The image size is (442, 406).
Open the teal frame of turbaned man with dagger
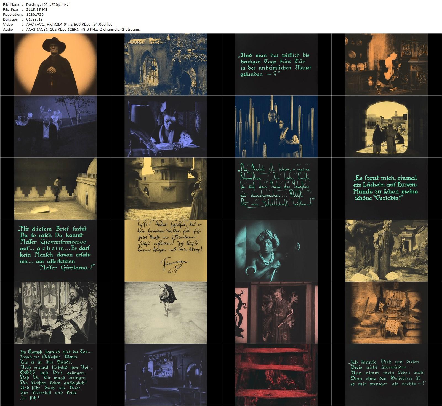[x=276, y=251]
